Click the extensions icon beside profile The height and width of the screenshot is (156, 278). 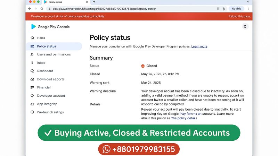[x=224, y=9]
